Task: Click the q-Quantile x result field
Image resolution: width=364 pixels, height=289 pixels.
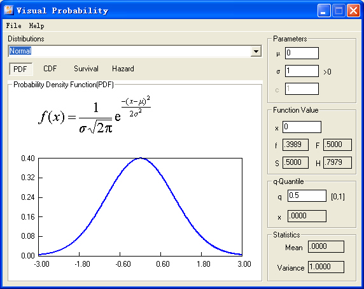Action: [x=307, y=216]
